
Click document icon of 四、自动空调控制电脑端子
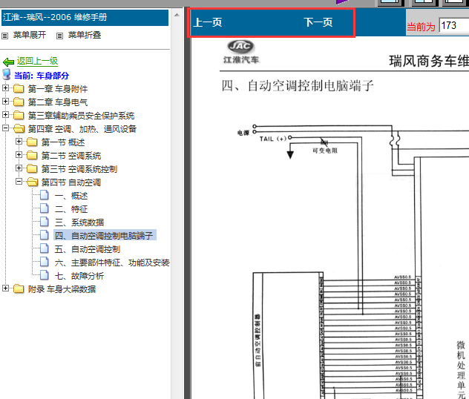[45, 235]
